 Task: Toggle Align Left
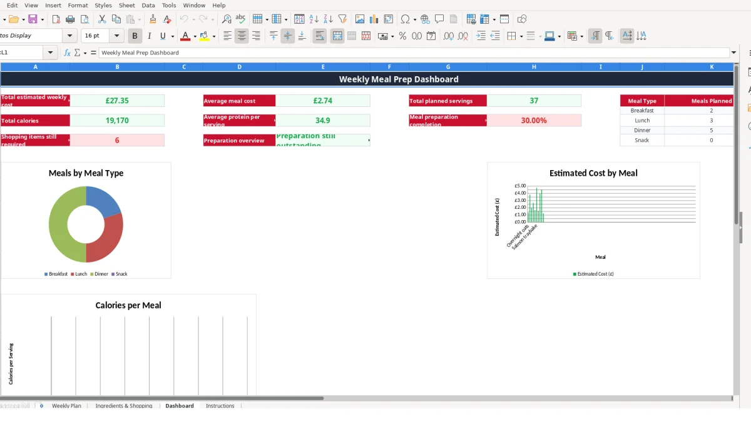[227, 36]
